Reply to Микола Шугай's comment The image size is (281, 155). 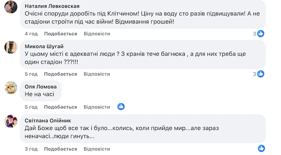click(x=97, y=74)
